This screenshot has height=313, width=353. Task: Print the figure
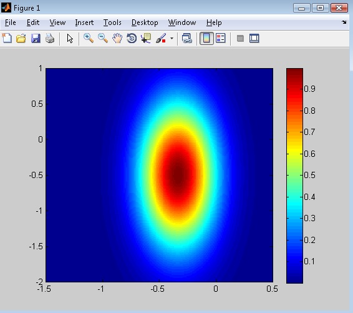point(50,38)
